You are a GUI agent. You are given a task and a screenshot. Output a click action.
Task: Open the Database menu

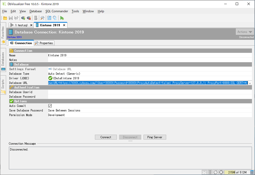tap(36, 11)
